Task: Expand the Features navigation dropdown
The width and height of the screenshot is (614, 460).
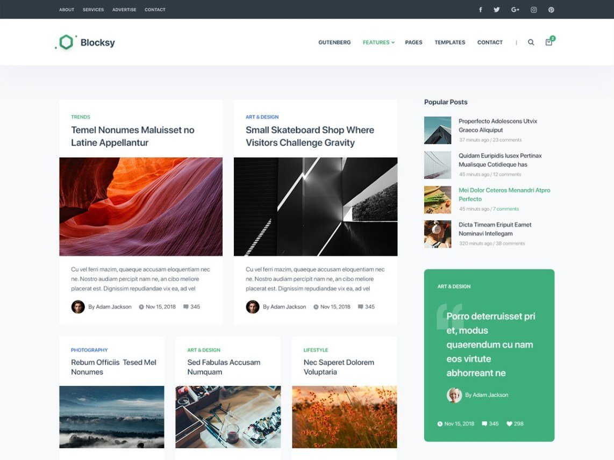Action: click(x=378, y=42)
